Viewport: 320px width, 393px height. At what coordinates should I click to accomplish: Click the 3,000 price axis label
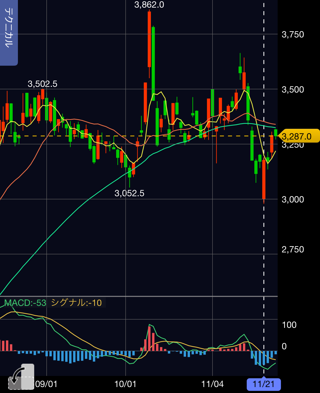click(x=293, y=199)
